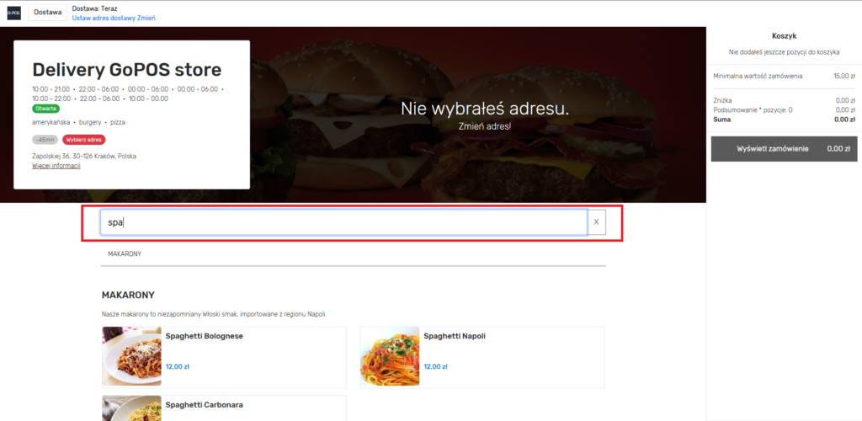Clear search with the X button
Screen dimensions: 862x421
click(x=597, y=222)
